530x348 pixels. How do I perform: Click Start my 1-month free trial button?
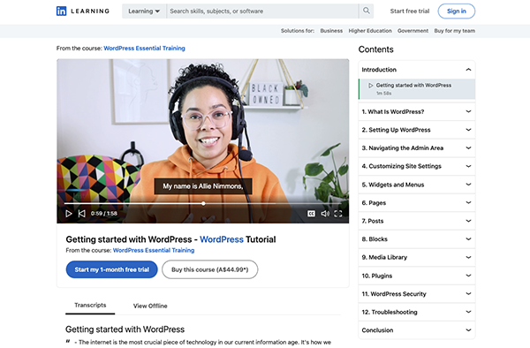coord(112,269)
